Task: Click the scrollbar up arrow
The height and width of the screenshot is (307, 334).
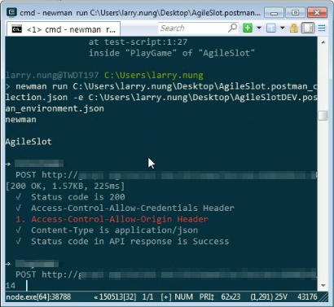Action: point(323,42)
